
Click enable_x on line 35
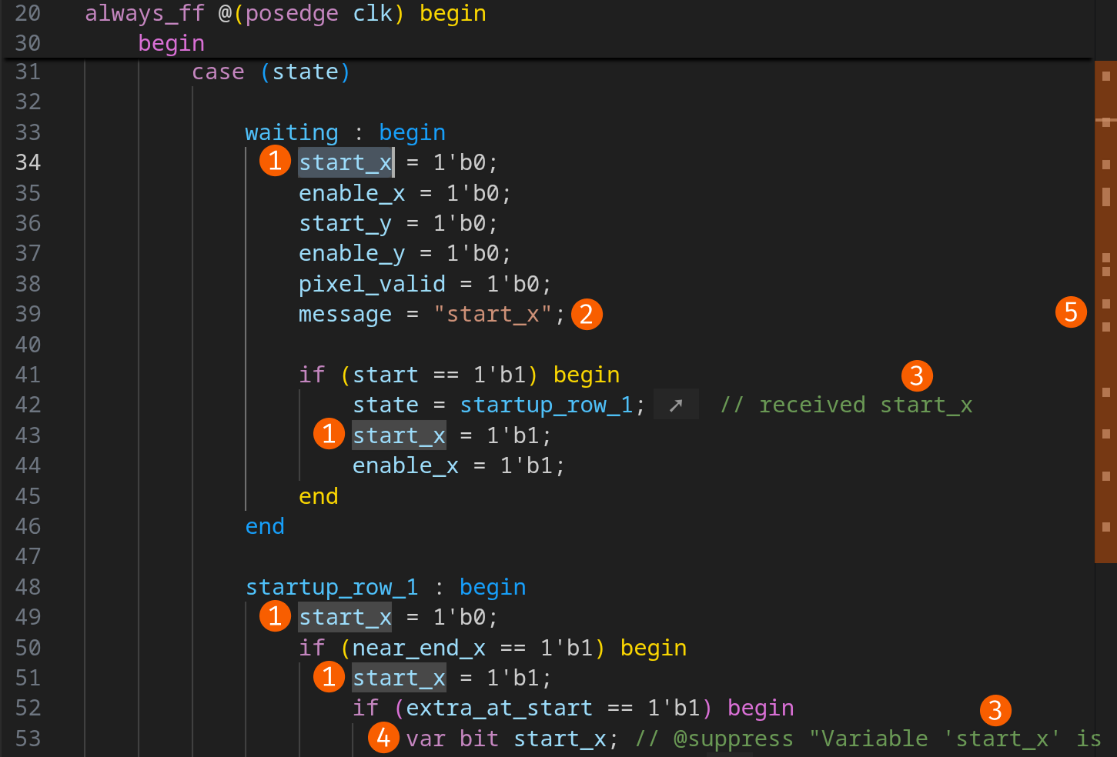pos(352,193)
